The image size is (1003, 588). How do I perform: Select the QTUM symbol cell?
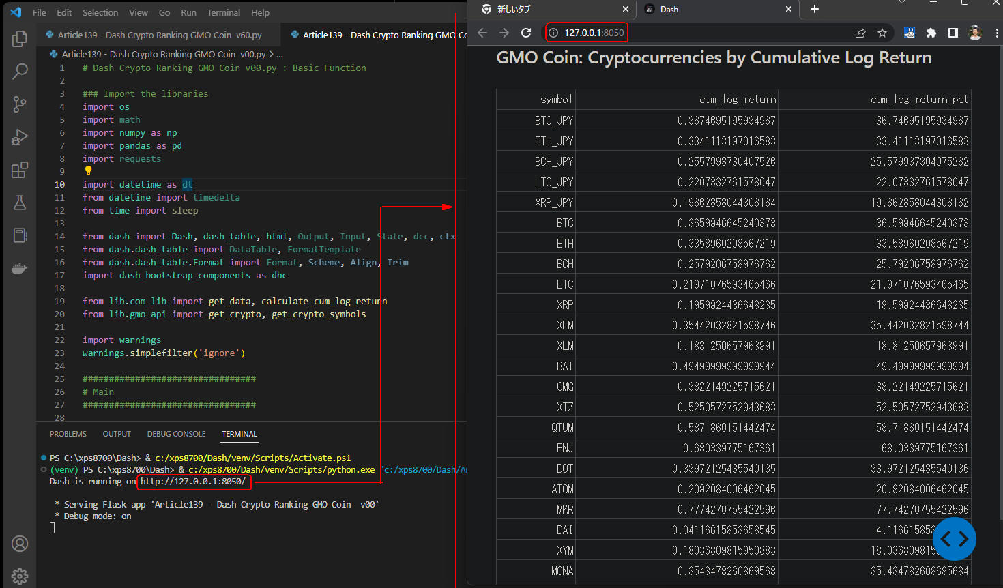click(x=535, y=428)
